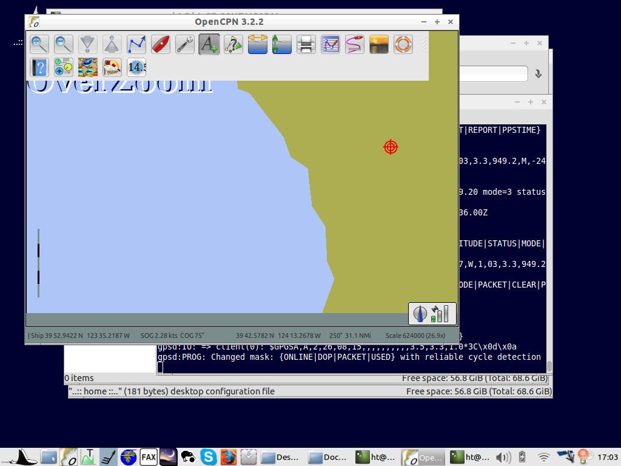Enable auto-follow with the red boat icon
This screenshot has width=621, height=466.
click(161, 44)
